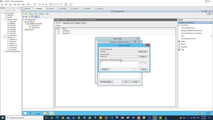Image resolution: width=213 pixels, height=120 pixels.
Task: Click the examples link in Select Computer
Action: coord(119,60)
